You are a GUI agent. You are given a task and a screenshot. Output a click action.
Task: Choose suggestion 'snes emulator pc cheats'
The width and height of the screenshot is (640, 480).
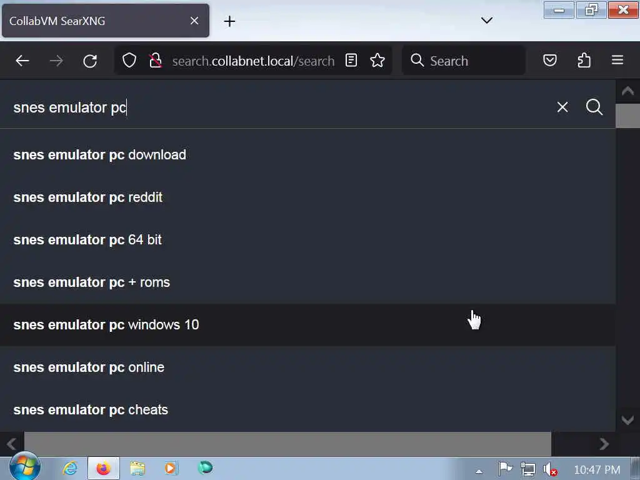[x=307, y=409]
